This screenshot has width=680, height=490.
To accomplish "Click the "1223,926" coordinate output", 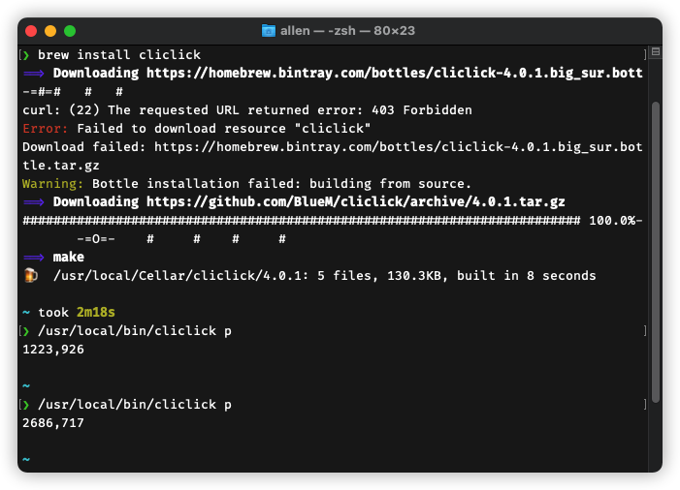I will [53, 349].
